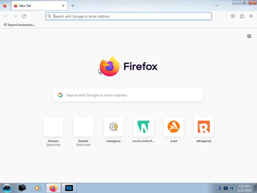Open Save to Pocket button

233,16
